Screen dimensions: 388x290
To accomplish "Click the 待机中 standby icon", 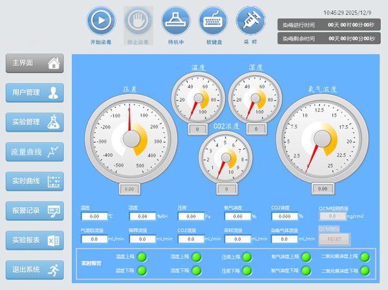I will pyautogui.click(x=175, y=21).
